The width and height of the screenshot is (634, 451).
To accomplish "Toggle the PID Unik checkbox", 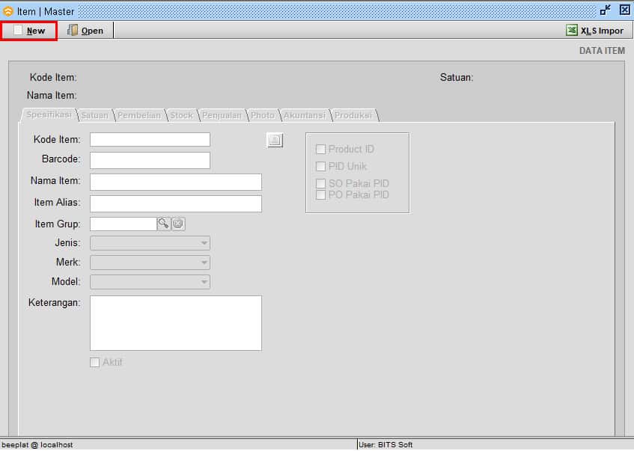I will click(x=321, y=167).
